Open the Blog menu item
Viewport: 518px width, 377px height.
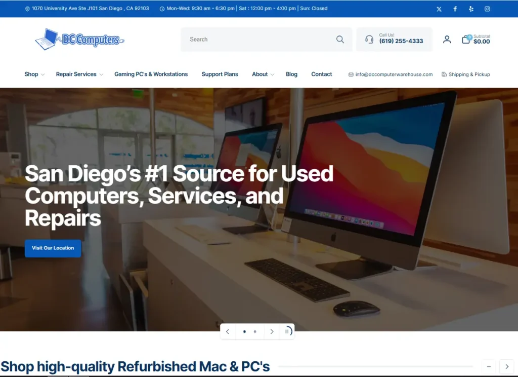[x=291, y=74]
